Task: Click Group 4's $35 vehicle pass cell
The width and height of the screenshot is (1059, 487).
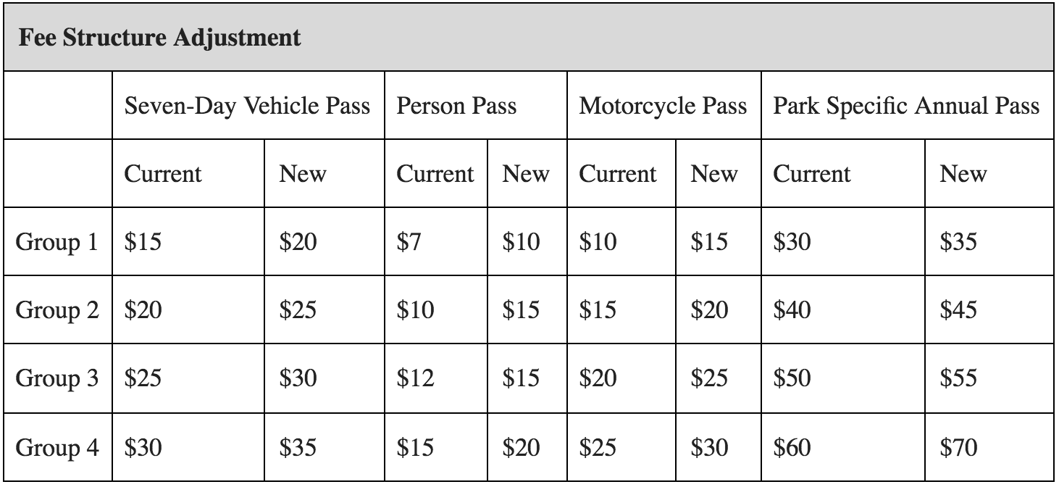Action: 298,447
